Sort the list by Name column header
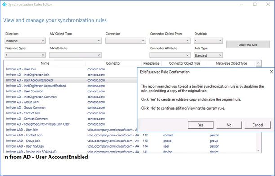Viewport: 275px width, 176px height. [45, 63]
